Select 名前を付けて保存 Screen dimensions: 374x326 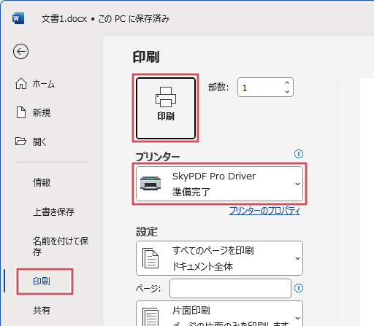point(61,247)
